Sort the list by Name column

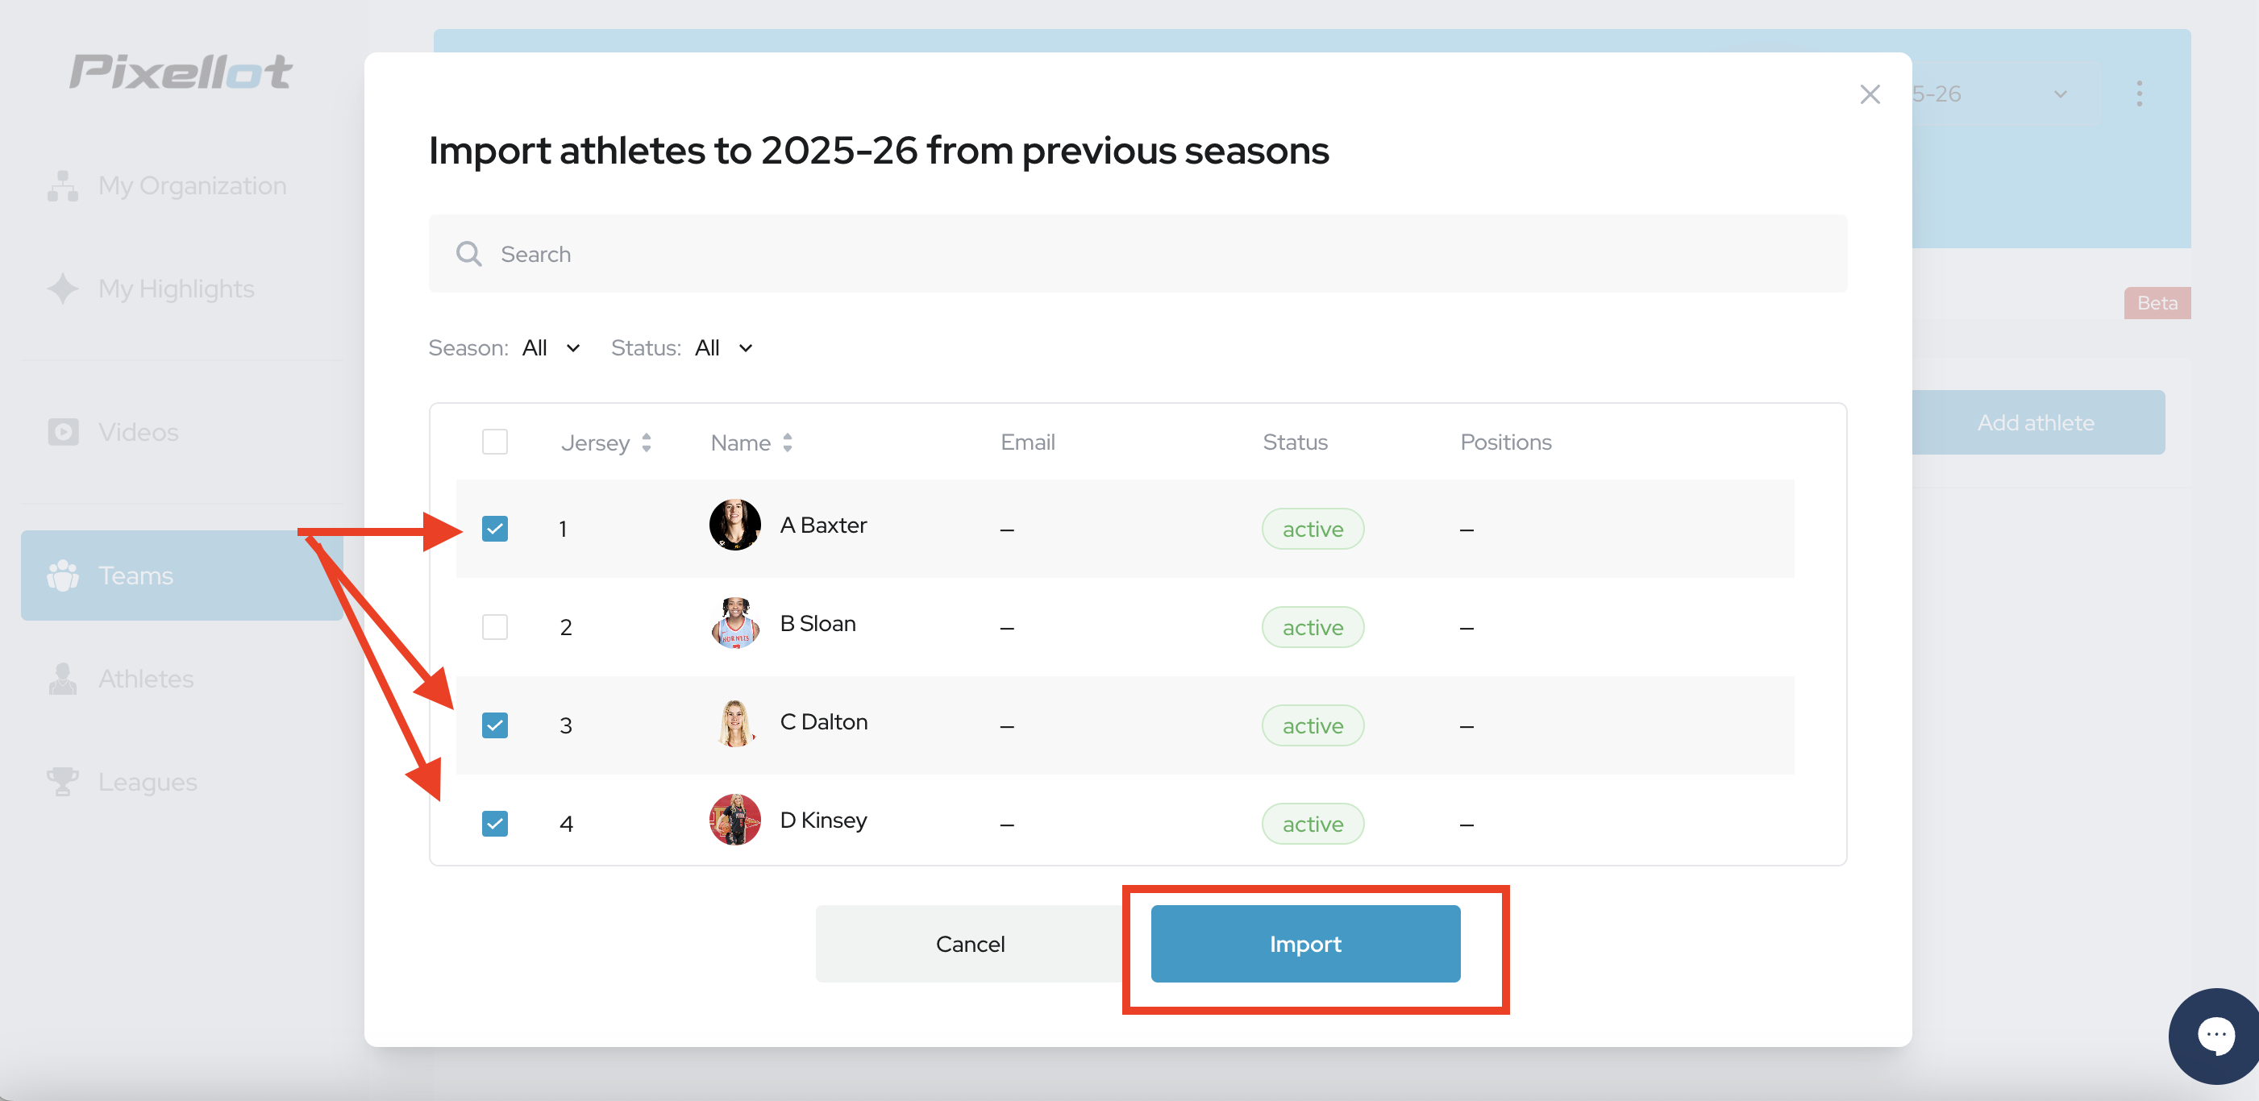coord(751,442)
